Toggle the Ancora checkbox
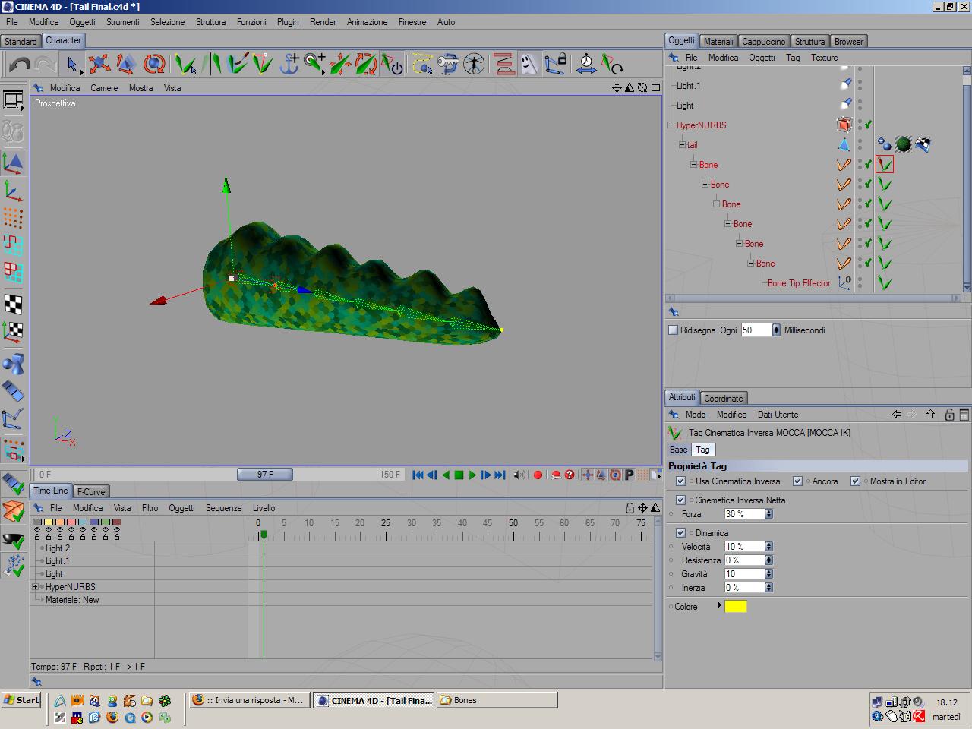This screenshot has height=729, width=972. coord(797,481)
